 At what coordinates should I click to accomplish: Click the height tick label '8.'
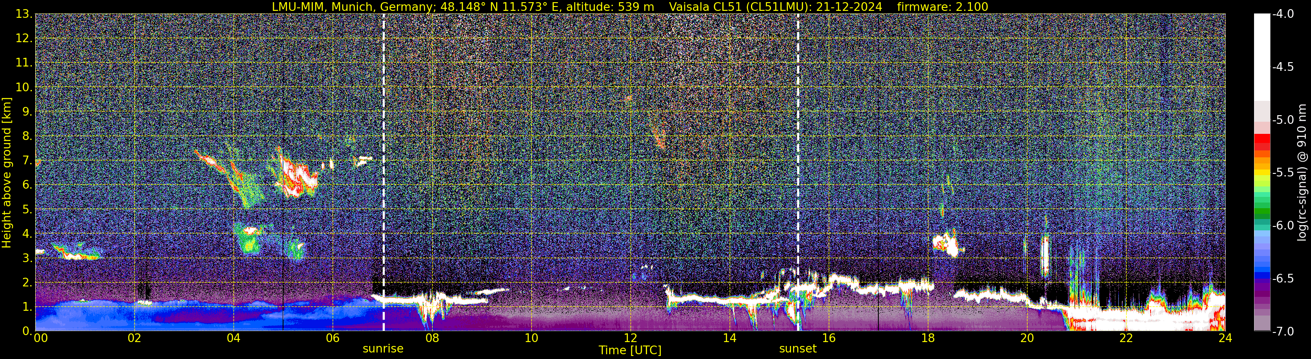coord(27,136)
